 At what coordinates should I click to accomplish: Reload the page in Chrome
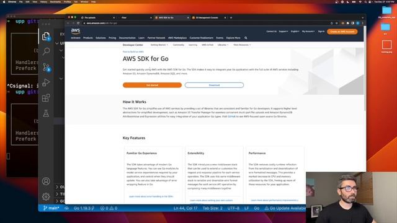click(78, 23)
